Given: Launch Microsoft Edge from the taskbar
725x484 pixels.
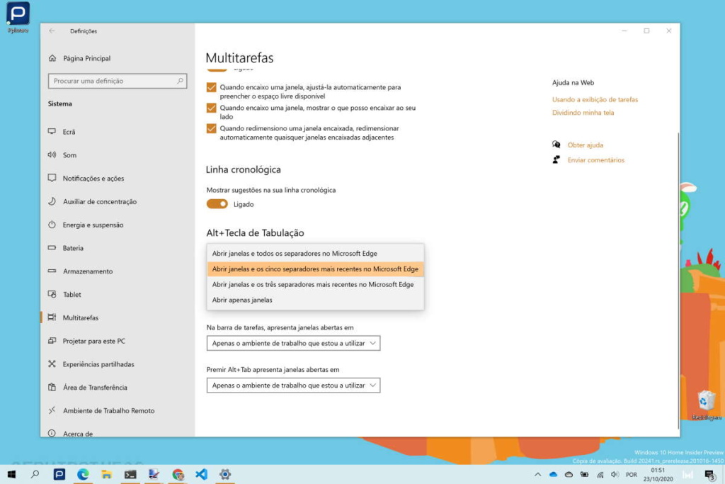Looking at the screenshot, I should 84,475.
